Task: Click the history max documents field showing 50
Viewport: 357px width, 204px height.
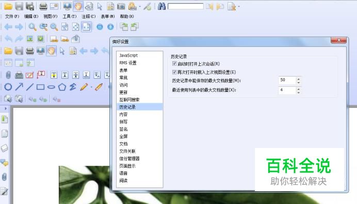Action: (x=287, y=80)
